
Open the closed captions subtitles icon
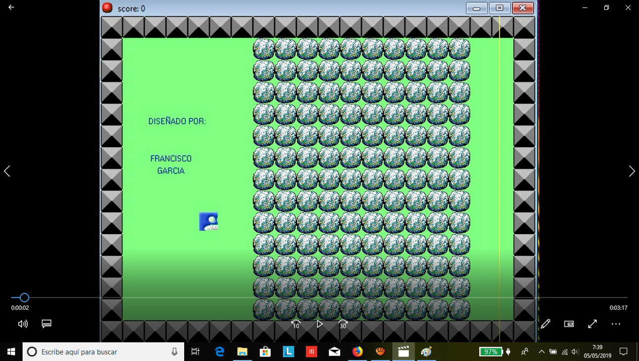pyautogui.click(x=46, y=323)
